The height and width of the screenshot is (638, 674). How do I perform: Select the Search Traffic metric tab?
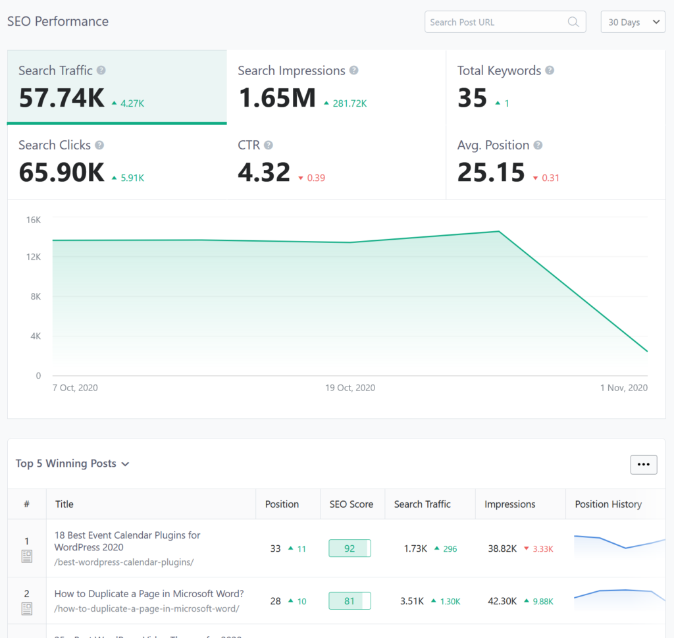pos(117,88)
